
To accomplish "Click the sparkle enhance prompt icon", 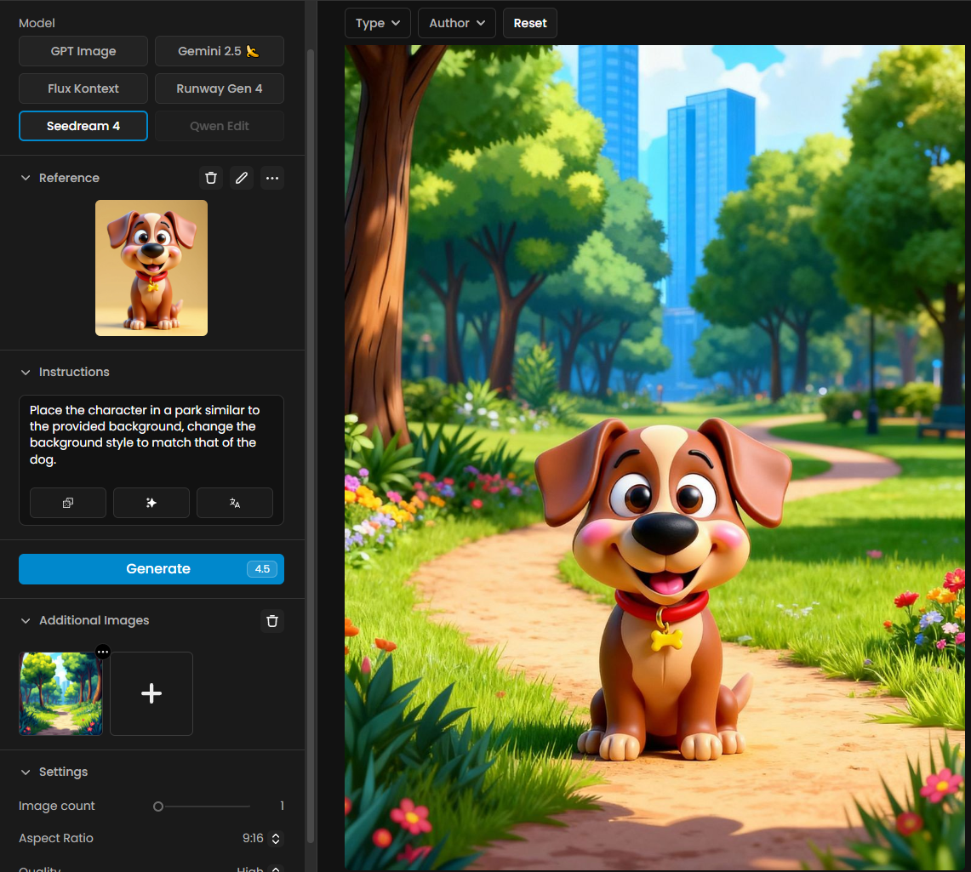I will [151, 503].
